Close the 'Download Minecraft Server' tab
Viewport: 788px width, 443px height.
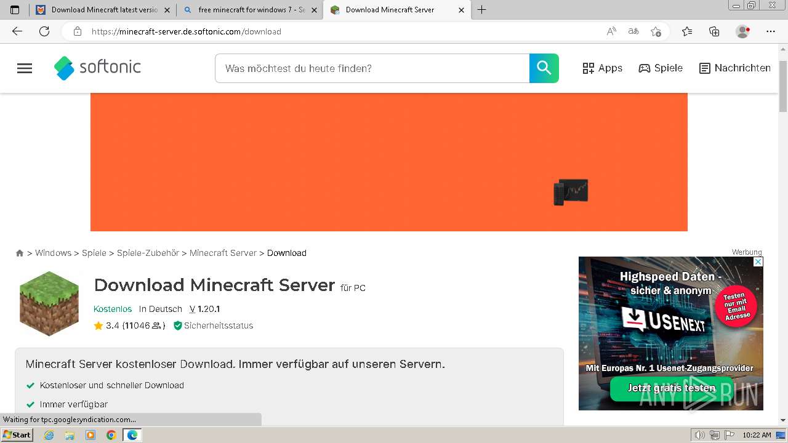tap(461, 10)
